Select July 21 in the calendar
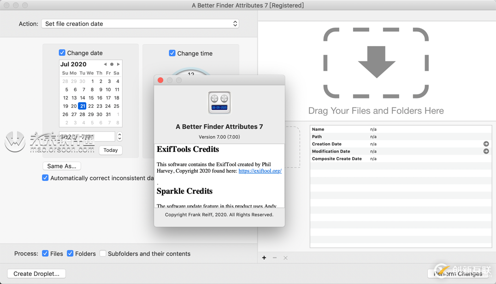Viewport: 496px width, 284px height. [82, 106]
